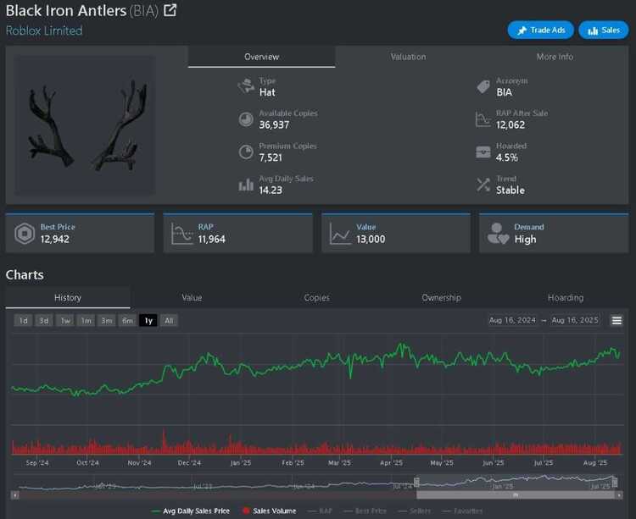Click the navigator left range handle
Screen dimensions: 636x519
pyautogui.click(x=416, y=482)
